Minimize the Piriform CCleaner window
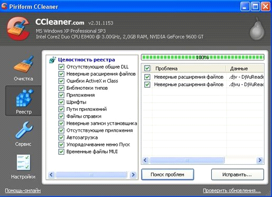Screen dimensions: 272x197 [245, 7]
